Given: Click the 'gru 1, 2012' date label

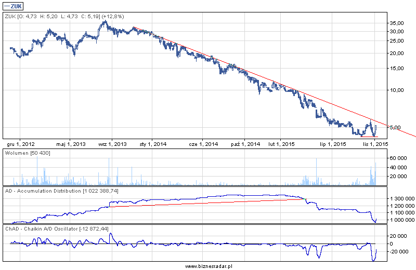Looking at the screenshot, I should pos(21,144).
